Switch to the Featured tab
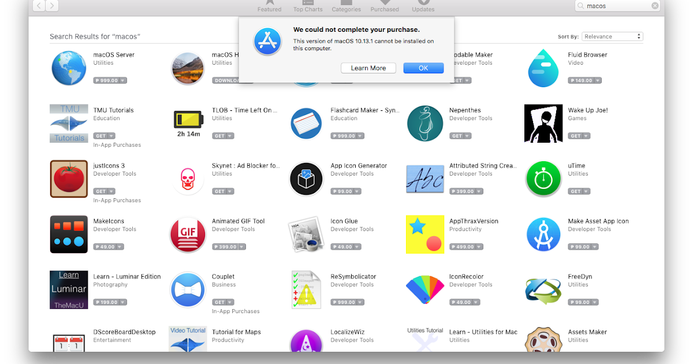The width and height of the screenshot is (693, 364). [x=269, y=6]
